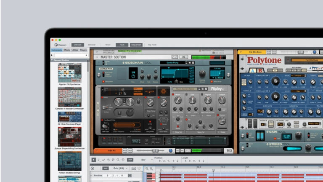Select the arrow selection tool in sequencer
Screen dimensions: 323x182
[93, 160]
